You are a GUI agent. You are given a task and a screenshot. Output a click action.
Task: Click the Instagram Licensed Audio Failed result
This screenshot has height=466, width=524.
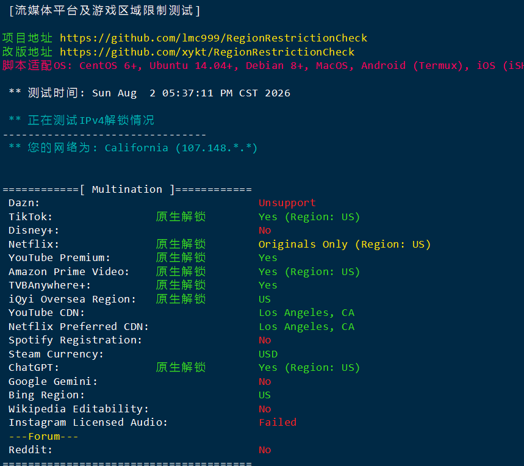[278, 423]
